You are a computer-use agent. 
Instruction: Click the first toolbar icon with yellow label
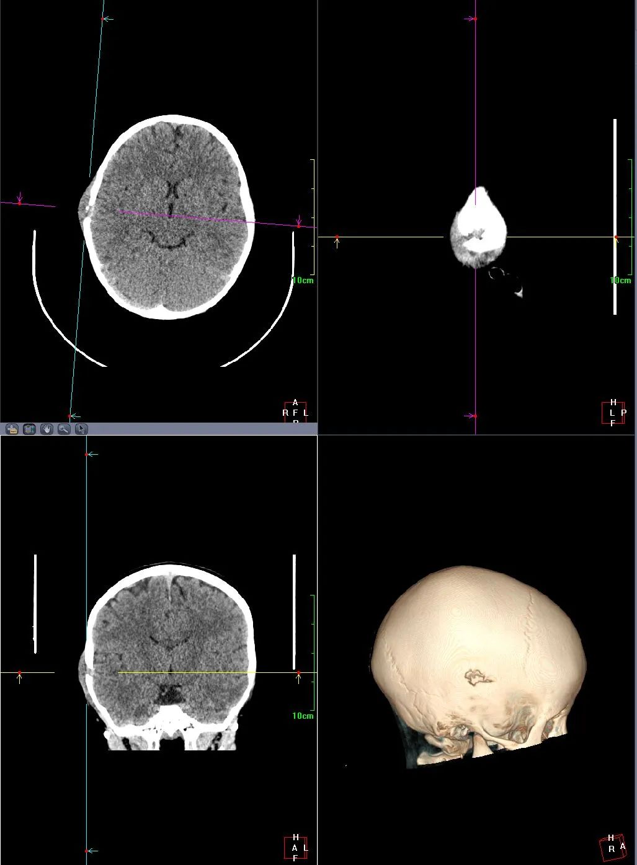11,429
